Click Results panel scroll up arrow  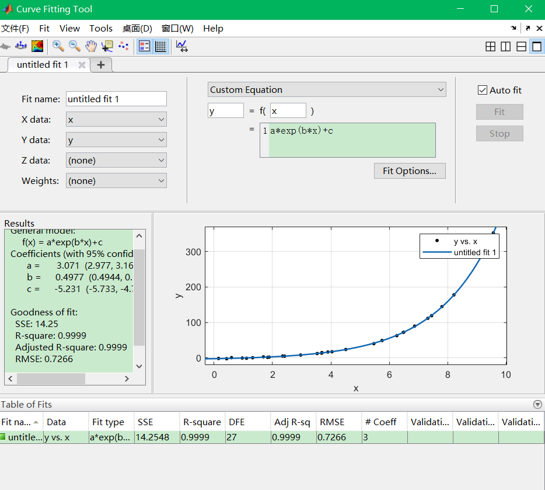tap(139, 236)
